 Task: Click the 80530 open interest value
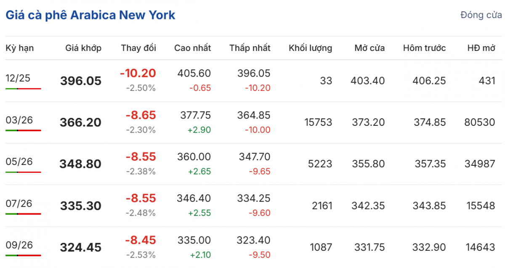pos(481,122)
